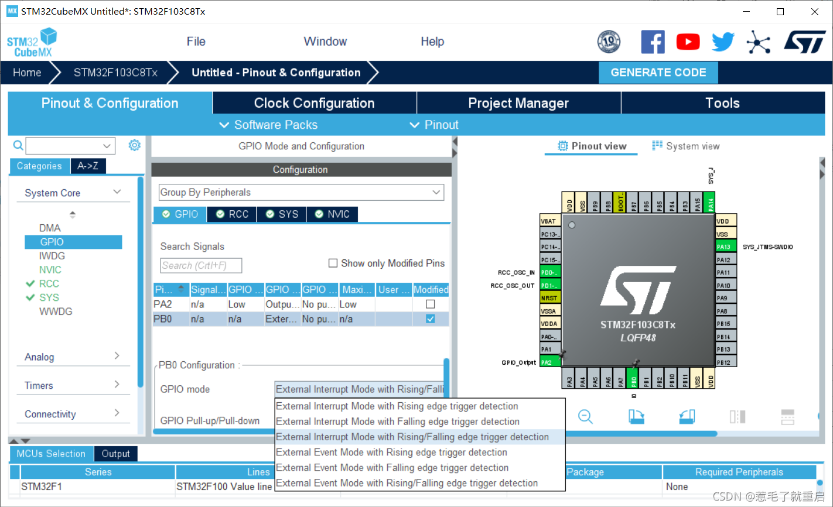Switch to System view
The image size is (833, 507).
pos(686,146)
